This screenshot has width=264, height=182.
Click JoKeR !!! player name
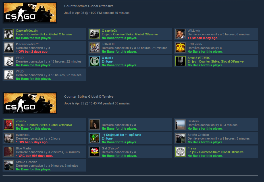(x=108, y=44)
